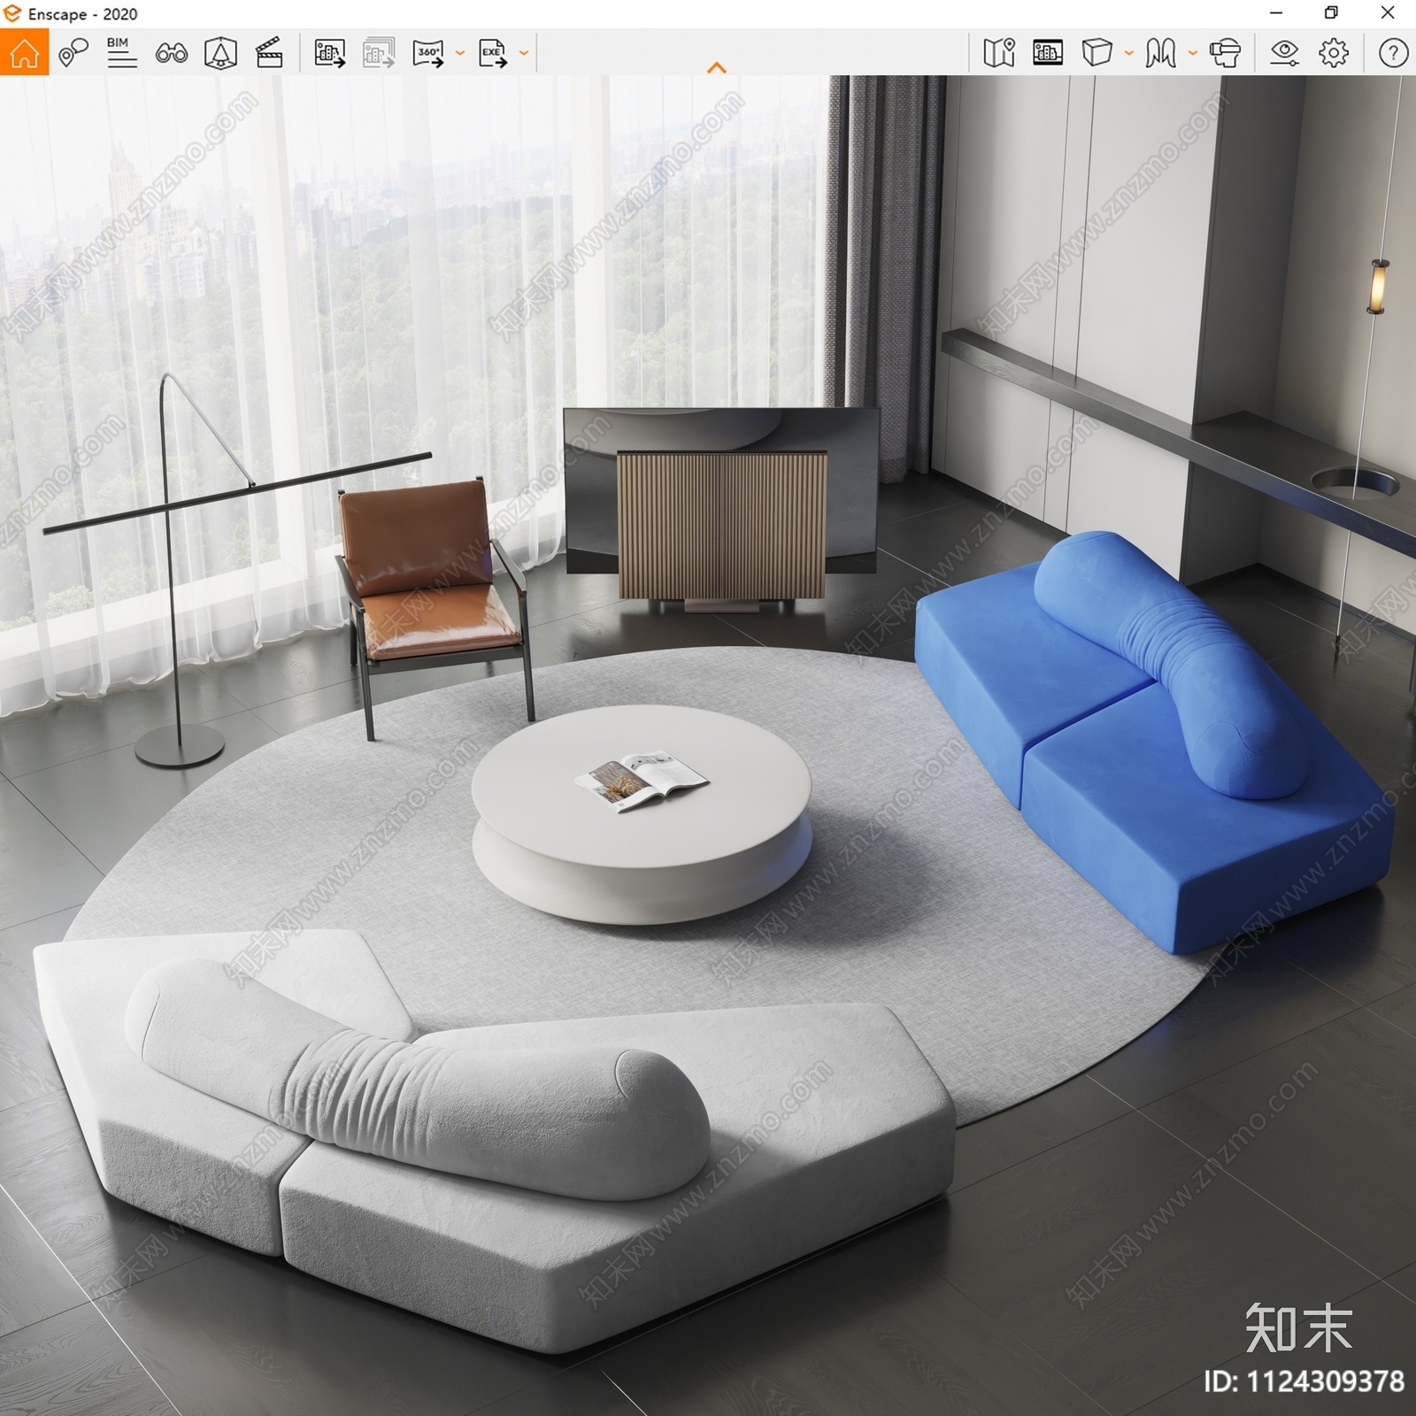This screenshot has width=1416, height=1416.
Task: Click the Enscape logo in title bar
Action: pos(12,13)
